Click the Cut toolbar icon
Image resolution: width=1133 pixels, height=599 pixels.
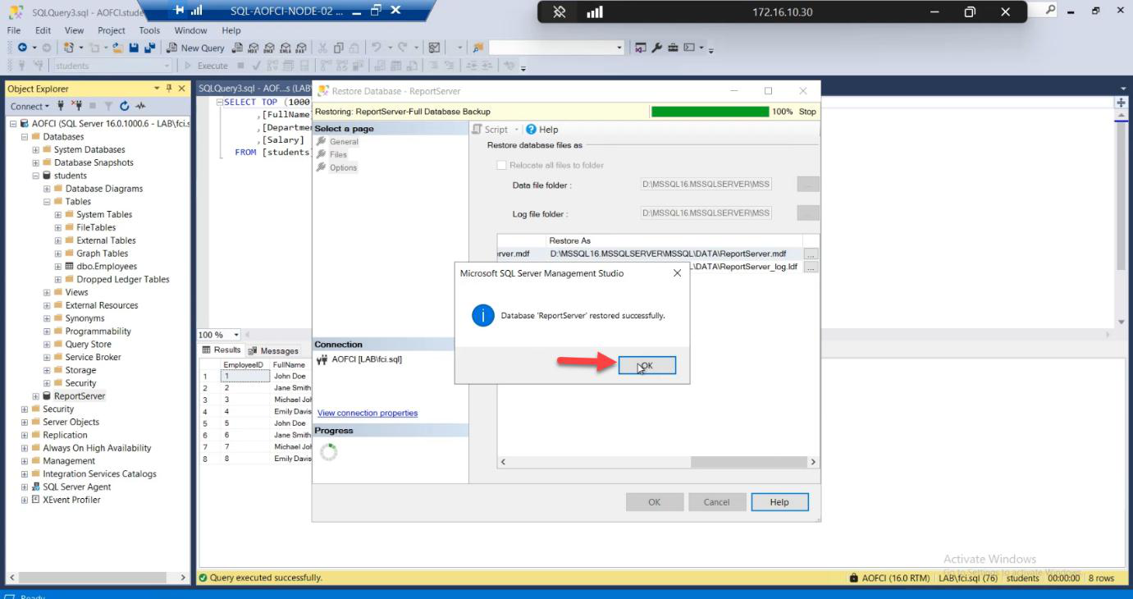coord(322,48)
